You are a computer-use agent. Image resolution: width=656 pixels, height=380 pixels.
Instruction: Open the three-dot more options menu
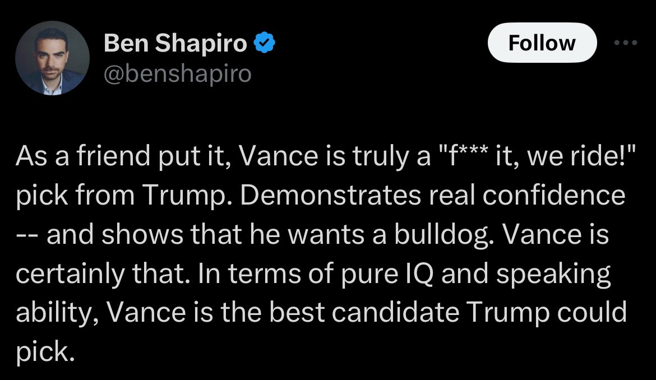point(626,43)
